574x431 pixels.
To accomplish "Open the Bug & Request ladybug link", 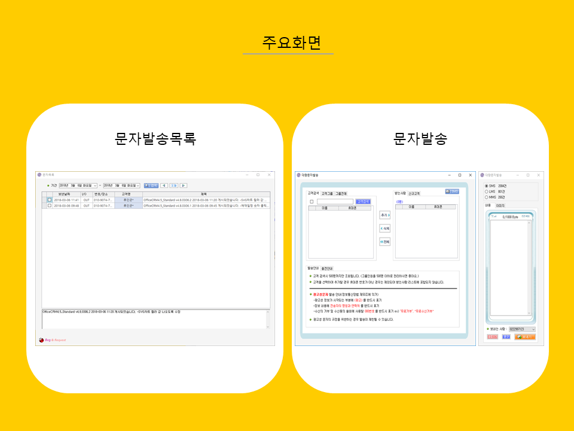I will [53, 340].
